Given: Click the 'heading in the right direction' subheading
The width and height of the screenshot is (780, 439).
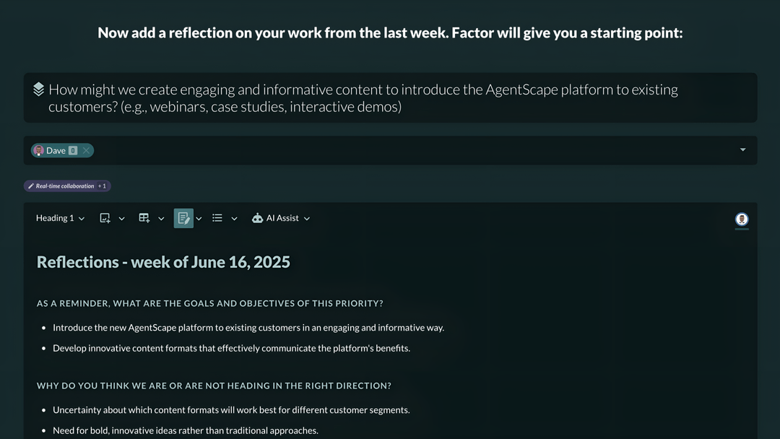Looking at the screenshot, I should 214,386.
